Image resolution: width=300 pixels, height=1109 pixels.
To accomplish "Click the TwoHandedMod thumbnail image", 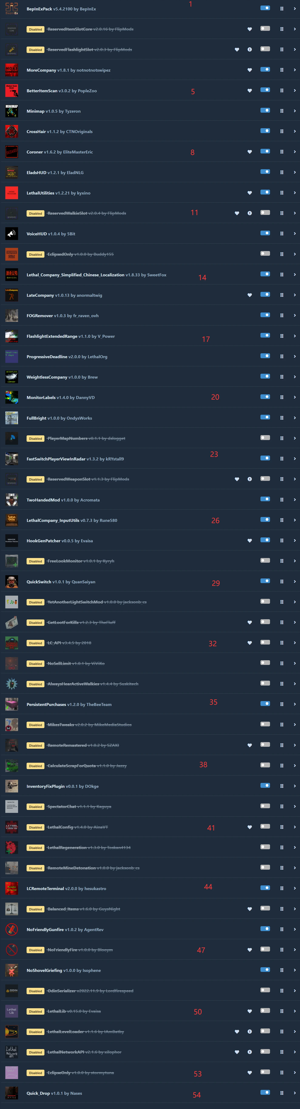I will 12,500.
